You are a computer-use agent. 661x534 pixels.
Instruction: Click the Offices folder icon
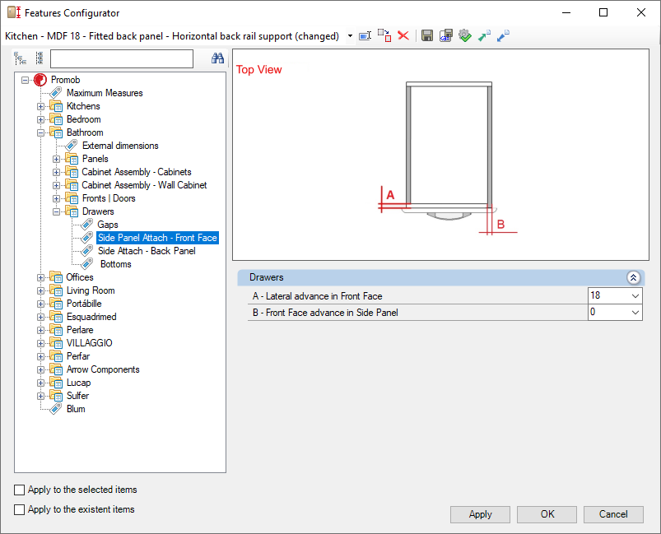pyautogui.click(x=56, y=277)
